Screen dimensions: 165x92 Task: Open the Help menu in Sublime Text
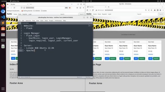[x=64, y=21]
